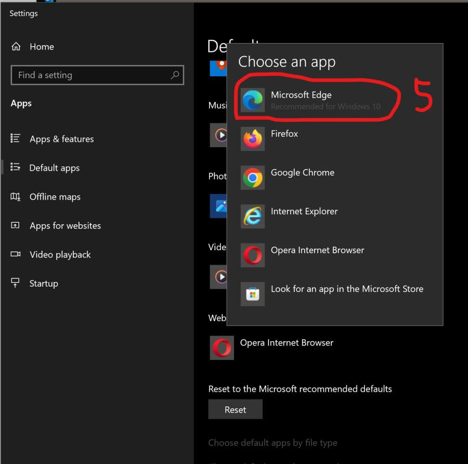The height and width of the screenshot is (464, 468).
Task: Click the Firefox browser icon
Action: pyautogui.click(x=253, y=139)
